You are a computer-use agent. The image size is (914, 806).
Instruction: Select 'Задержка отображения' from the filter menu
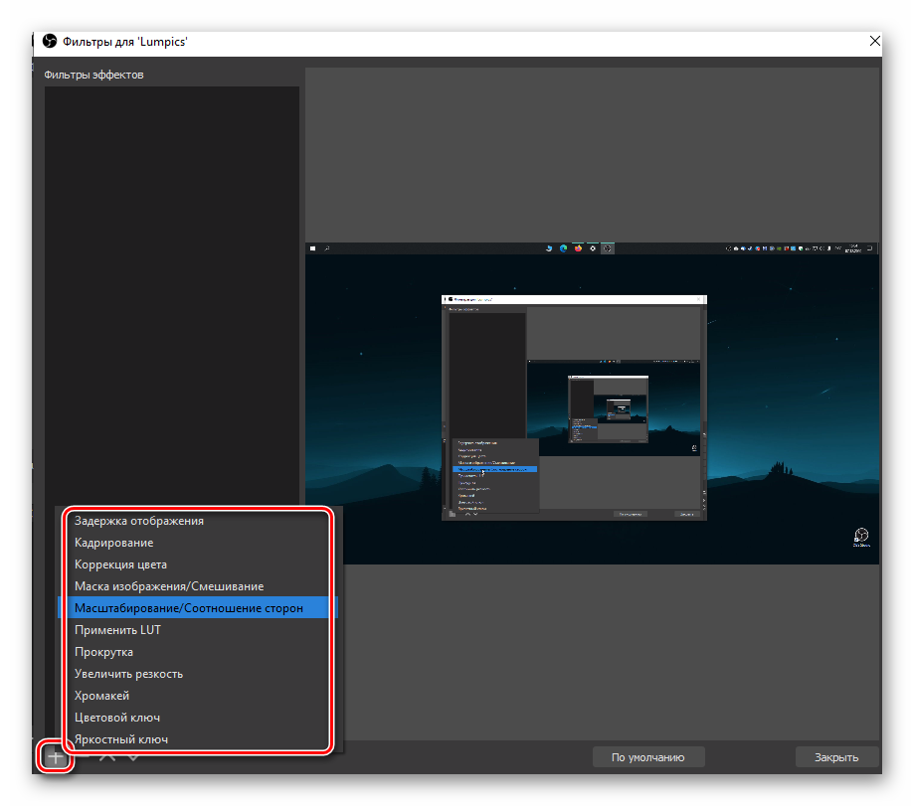tap(139, 521)
